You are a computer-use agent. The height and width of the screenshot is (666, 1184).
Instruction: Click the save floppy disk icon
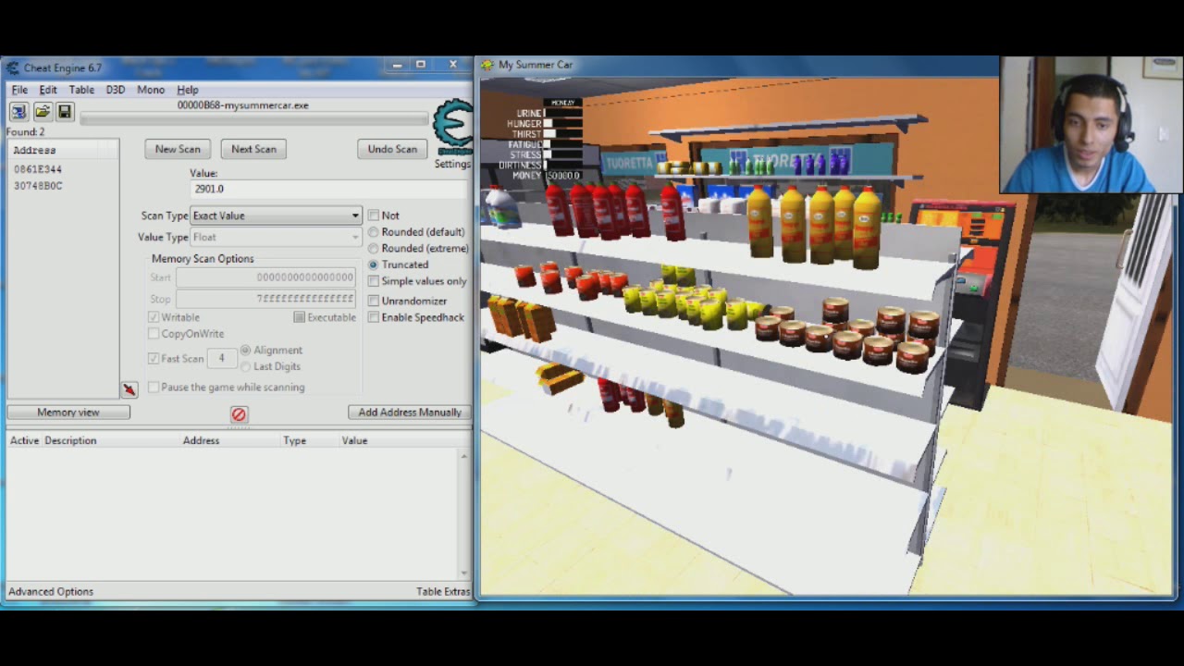(65, 112)
